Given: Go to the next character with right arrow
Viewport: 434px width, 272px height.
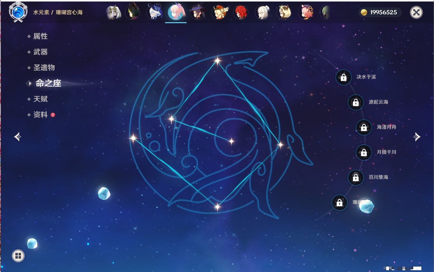Looking at the screenshot, I should point(417,137).
